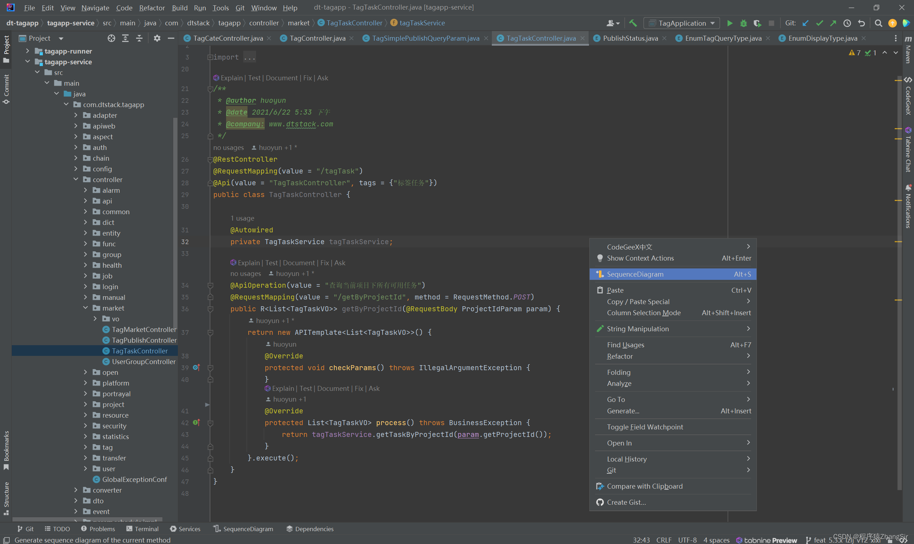914x544 pixels.
Task: Update project via Git blue arrow
Action: click(x=805, y=23)
